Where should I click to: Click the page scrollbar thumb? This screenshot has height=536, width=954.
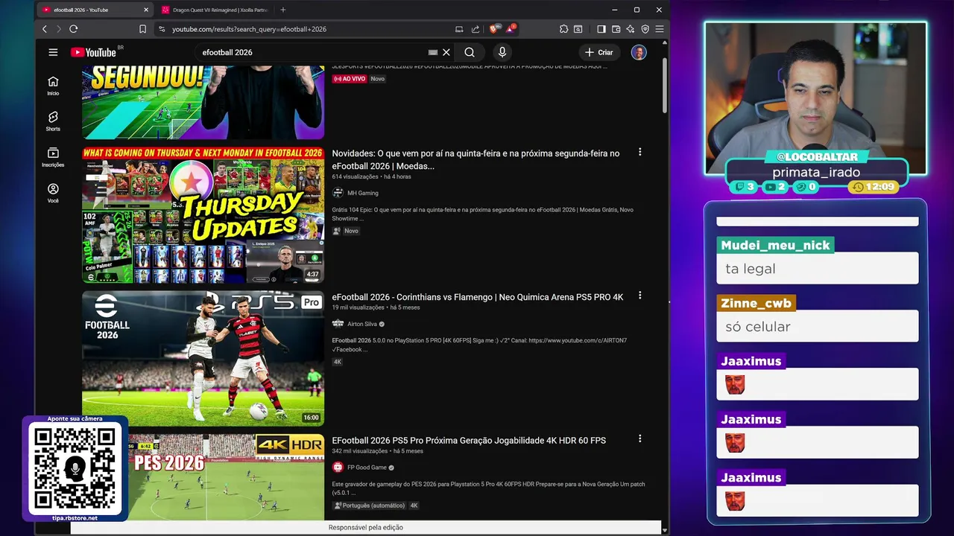click(x=665, y=84)
